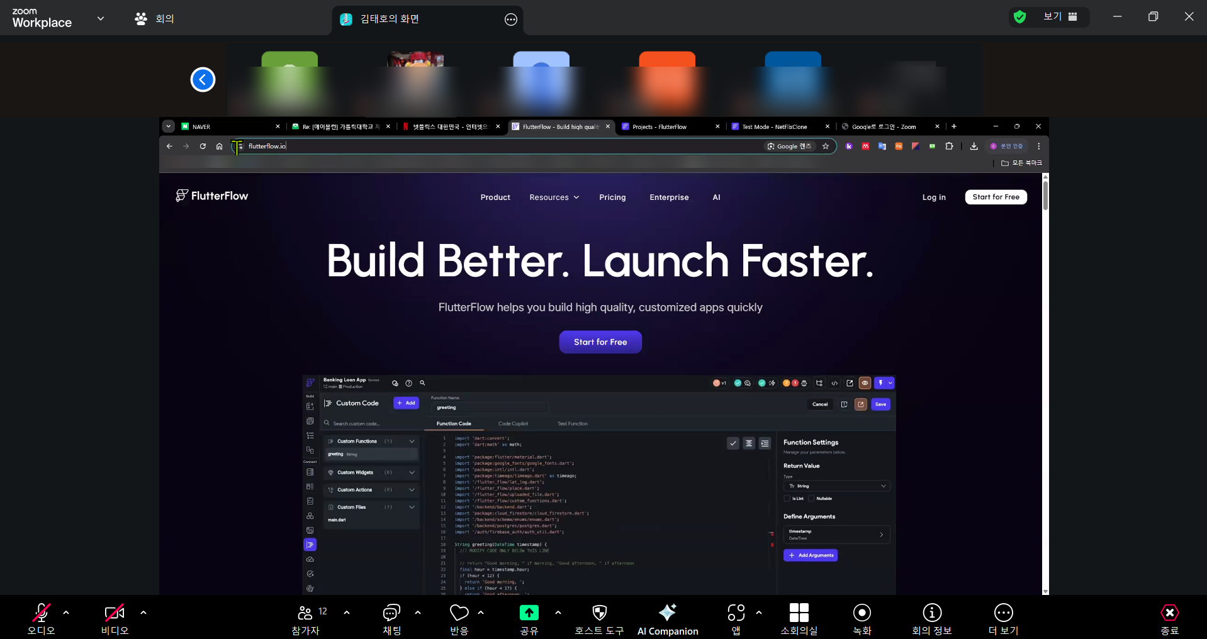The image size is (1207, 639).
Task: Open 소회의실 breakout rooms
Action: click(799, 620)
